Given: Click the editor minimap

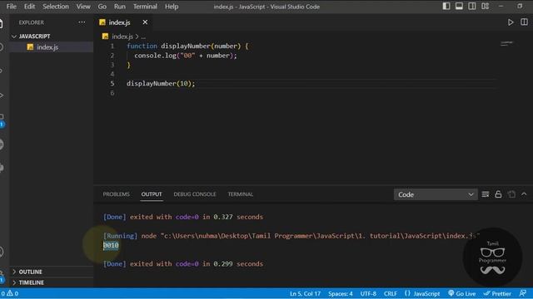Looking at the screenshot, I should pyautogui.click(x=506, y=43).
